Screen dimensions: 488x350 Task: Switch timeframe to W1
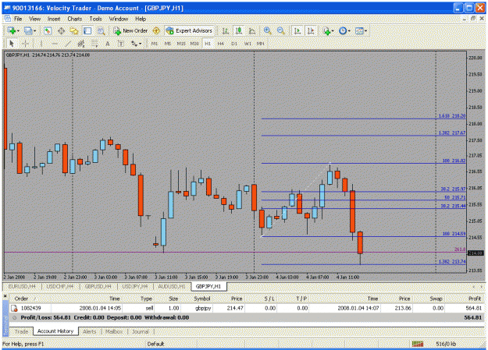coord(248,44)
